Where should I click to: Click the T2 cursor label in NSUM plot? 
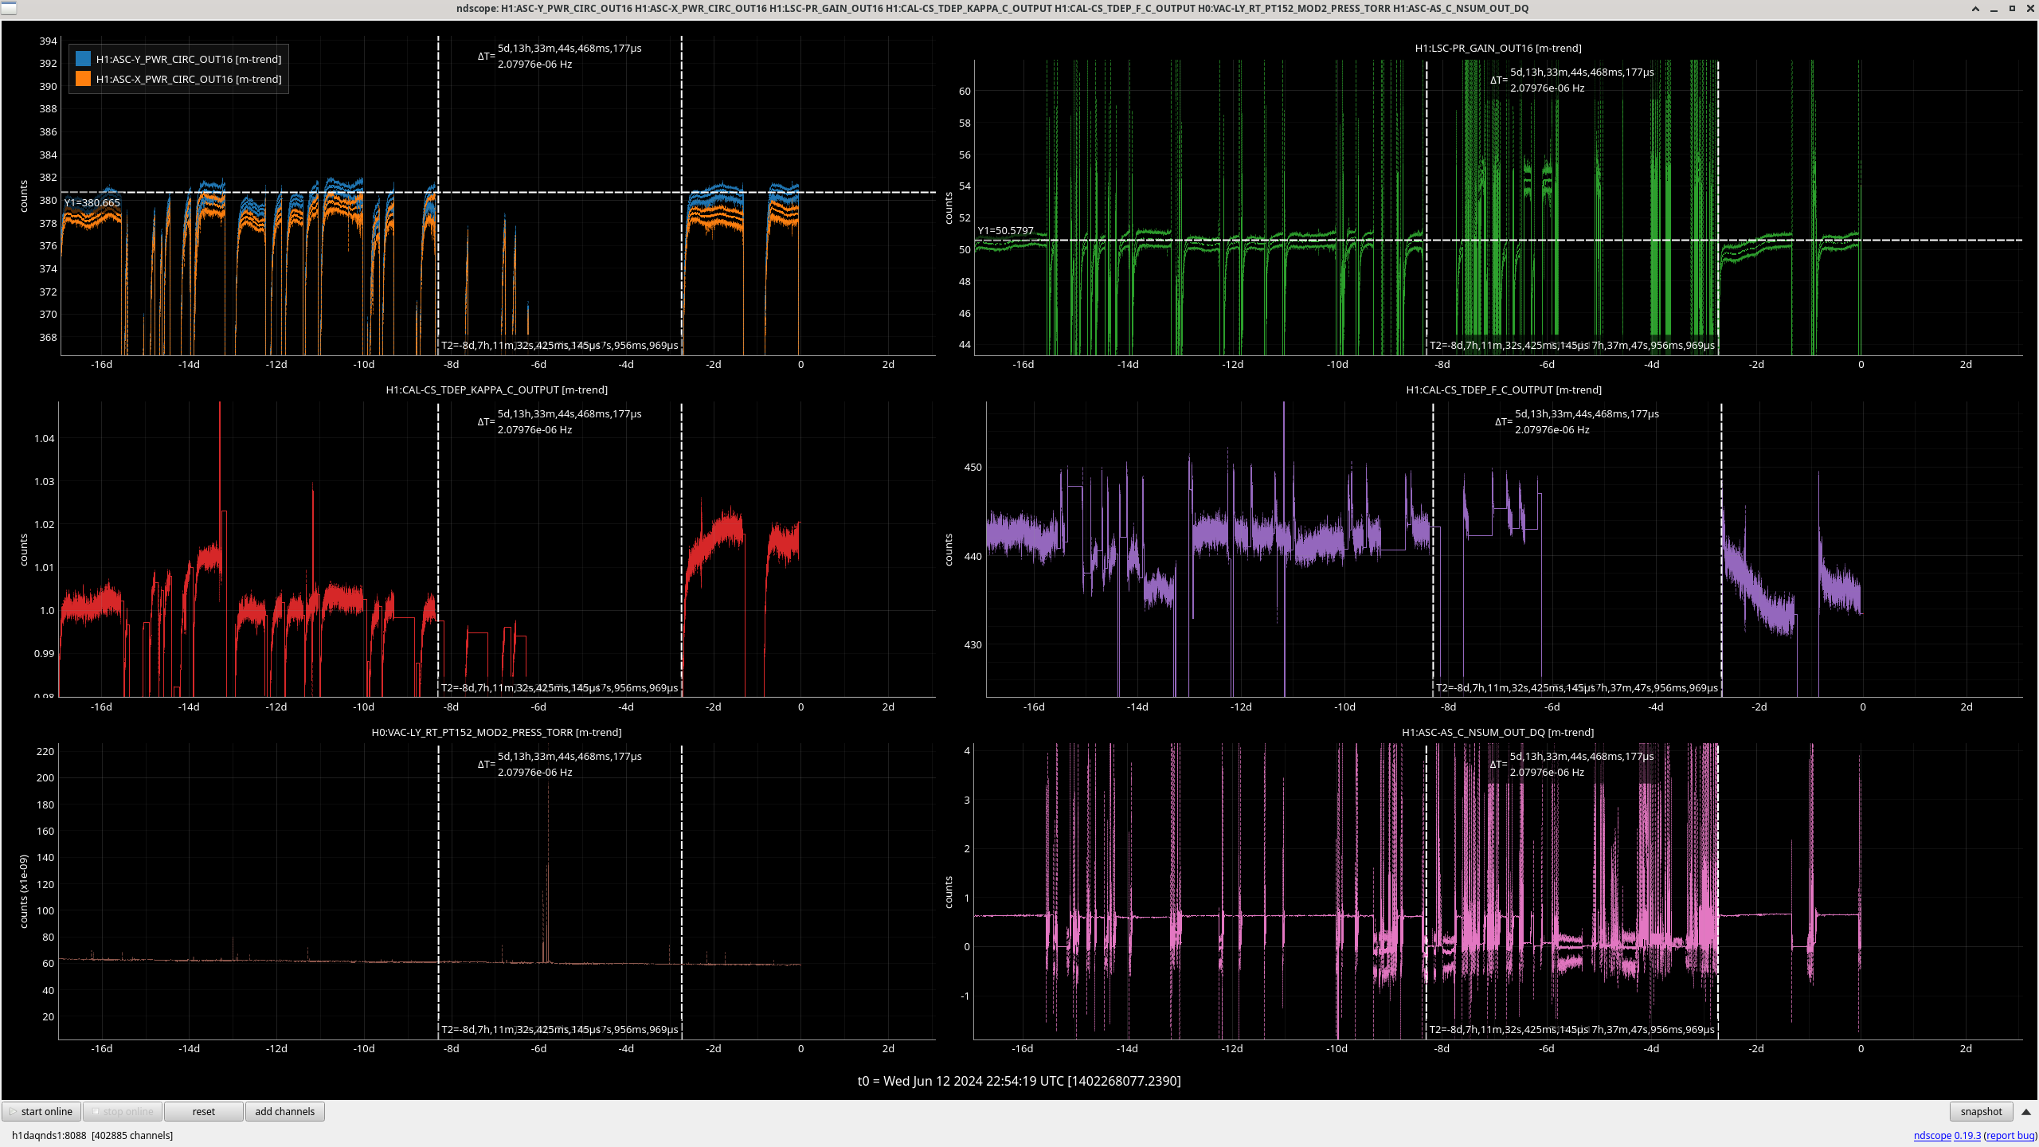click(x=1509, y=1029)
